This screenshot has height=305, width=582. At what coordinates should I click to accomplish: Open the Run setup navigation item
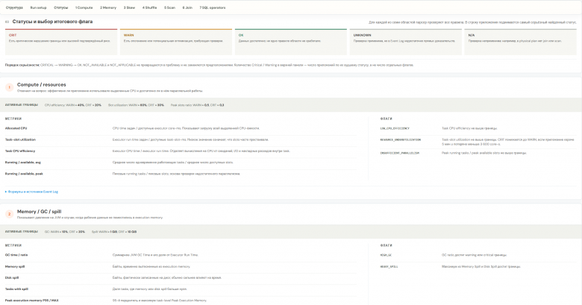point(38,7)
